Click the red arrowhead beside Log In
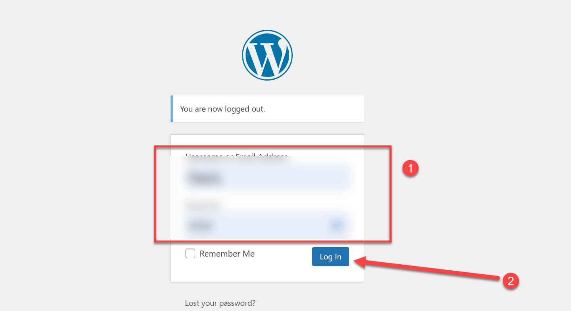The image size is (571, 311). 360,262
